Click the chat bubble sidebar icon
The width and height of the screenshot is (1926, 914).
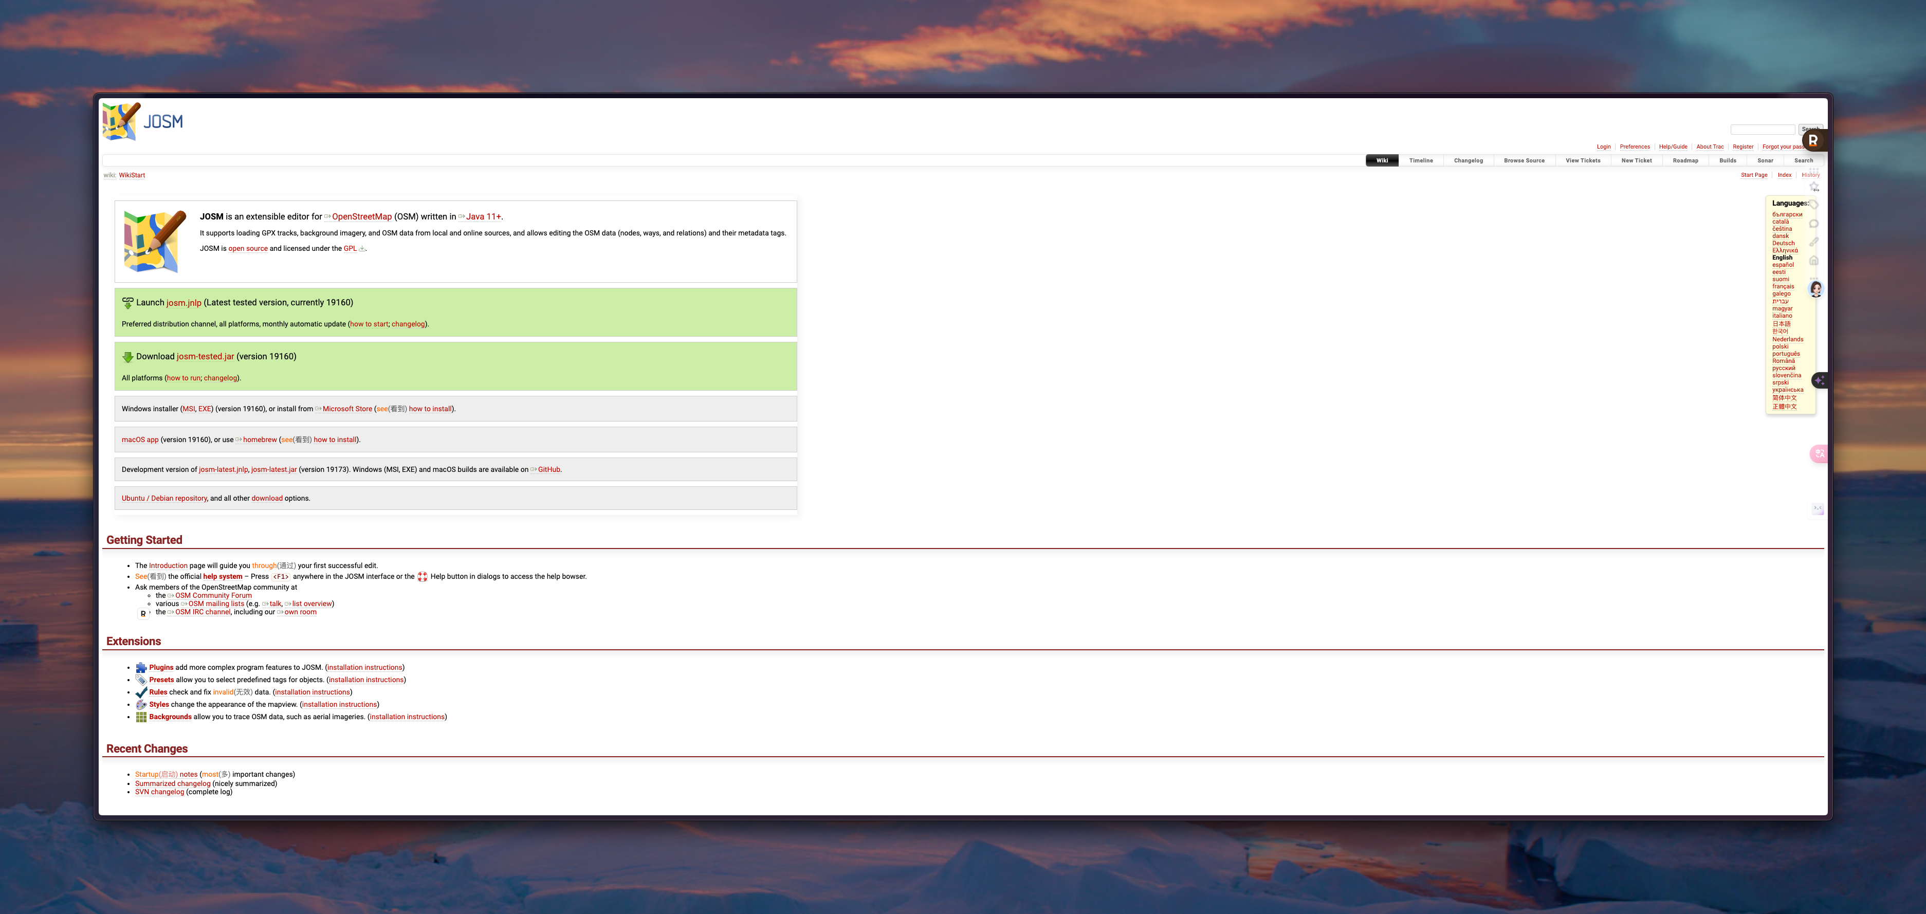click(1814, 224)
